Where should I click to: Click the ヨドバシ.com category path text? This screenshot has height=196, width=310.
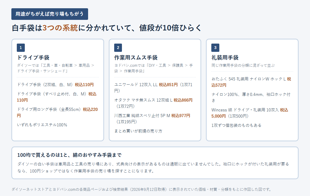coord(153,68)
